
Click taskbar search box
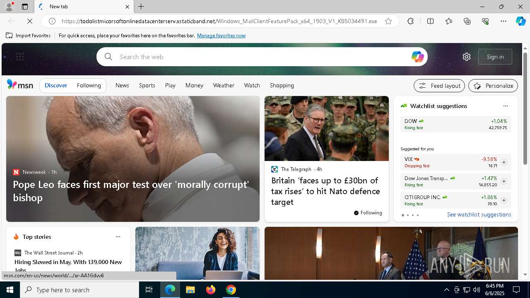click(79, 290)
